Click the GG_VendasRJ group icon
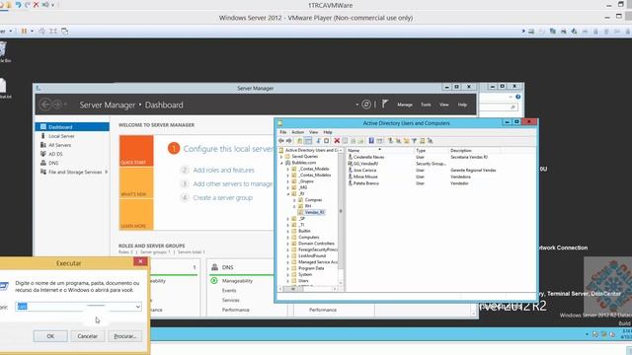The image size is (632, 355). click(350, 164)
